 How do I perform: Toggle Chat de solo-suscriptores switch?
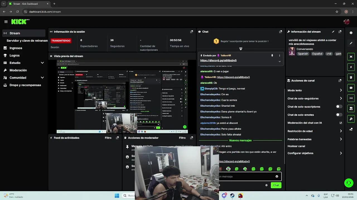(339, 107)
